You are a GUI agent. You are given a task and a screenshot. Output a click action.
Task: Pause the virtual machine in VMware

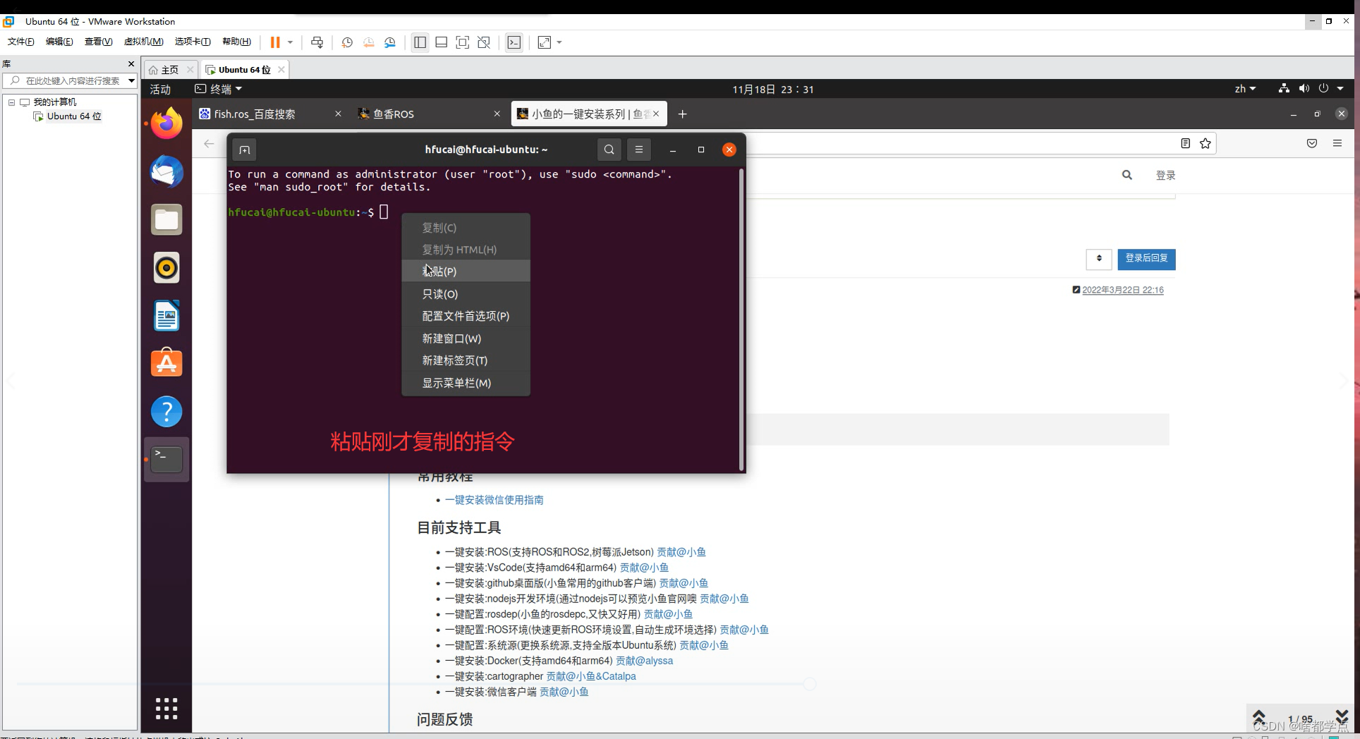point(275,42)
